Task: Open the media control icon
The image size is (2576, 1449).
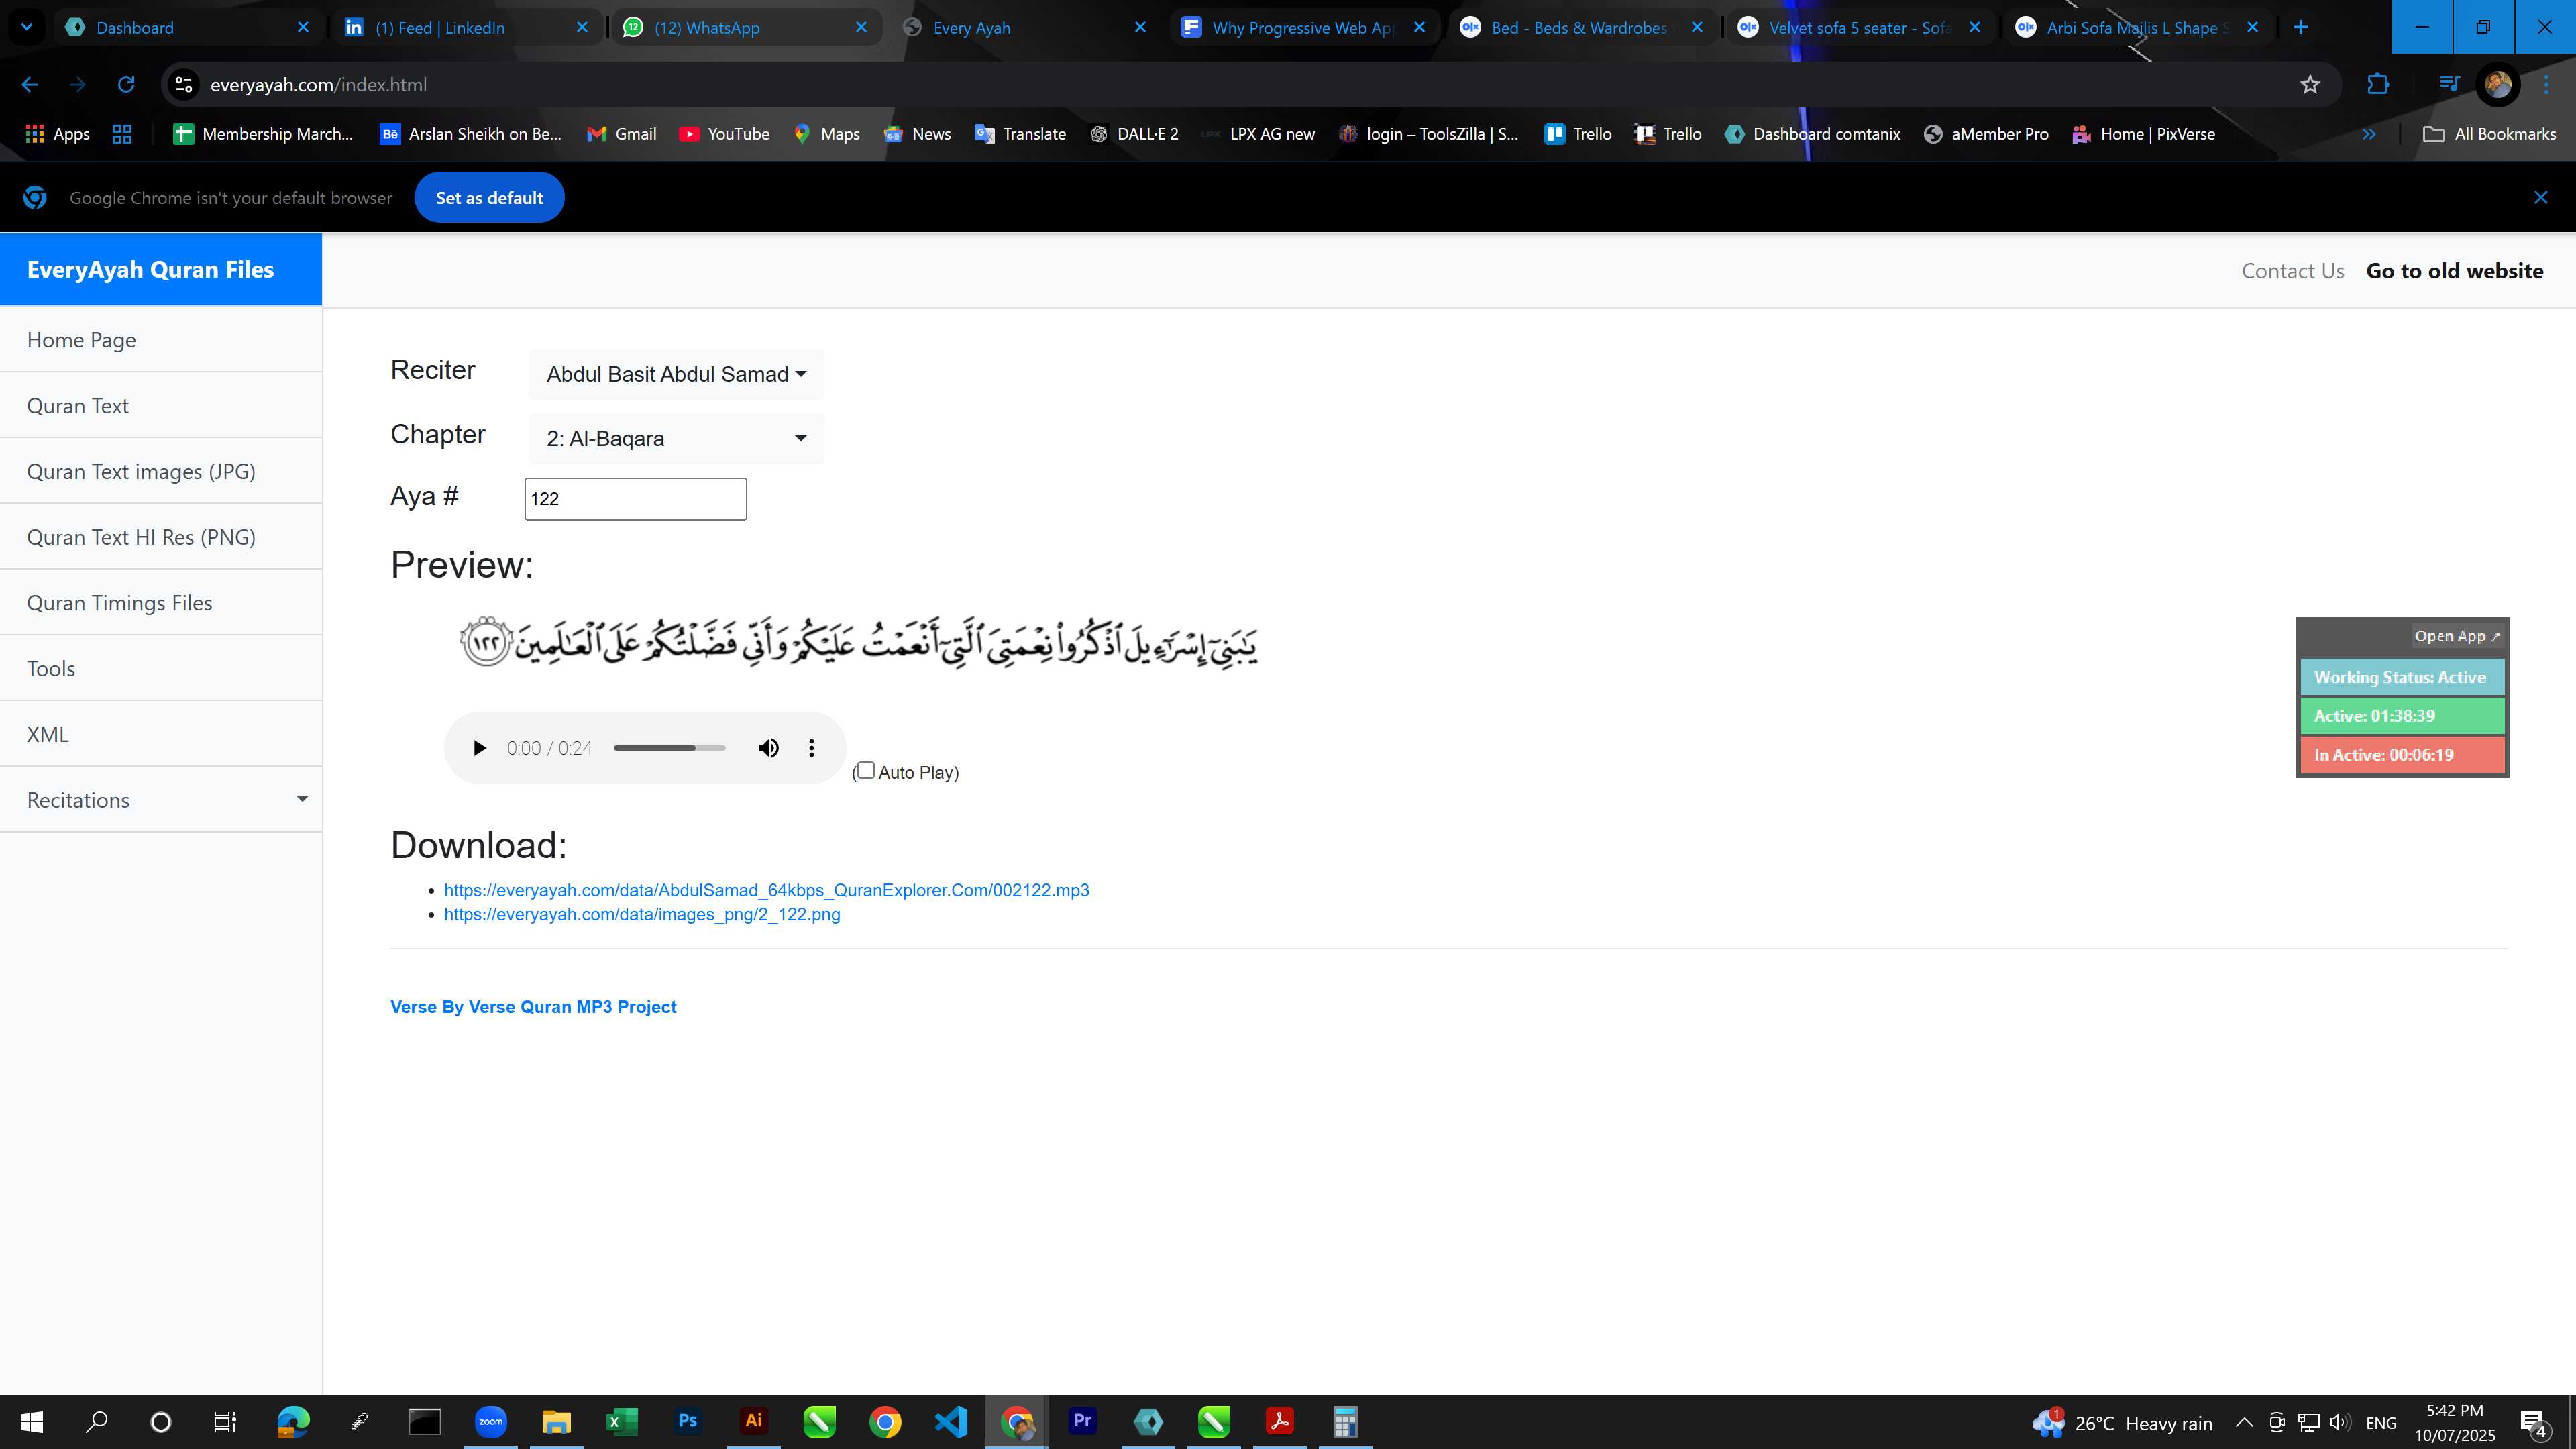Action: coord(2448,85)
